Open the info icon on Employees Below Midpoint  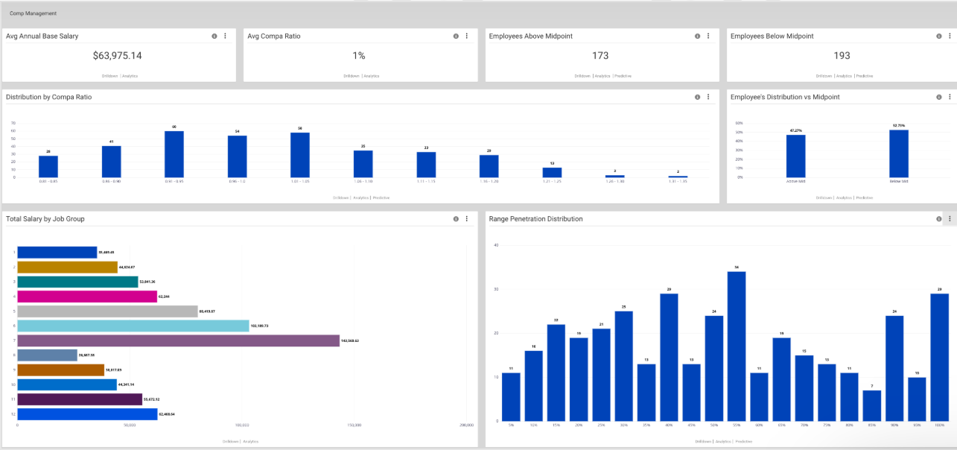click(x=938, y=35)
